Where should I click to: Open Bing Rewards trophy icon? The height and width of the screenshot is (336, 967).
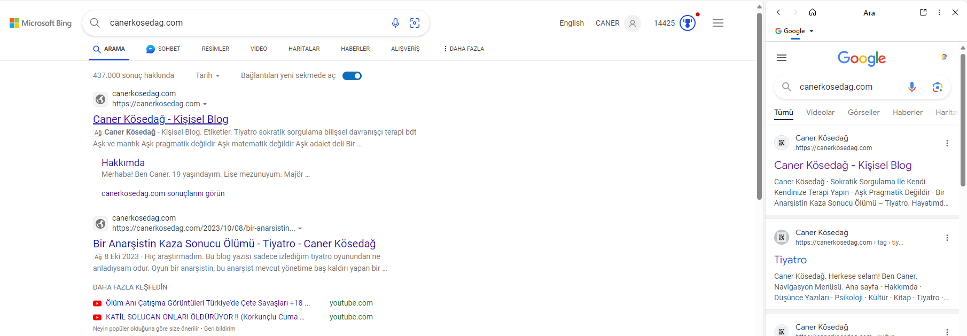point(688,23)
